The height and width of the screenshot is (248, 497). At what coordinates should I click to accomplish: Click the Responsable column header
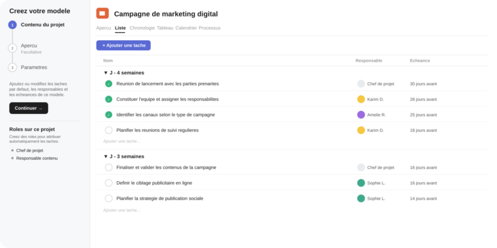click(369, 61)
